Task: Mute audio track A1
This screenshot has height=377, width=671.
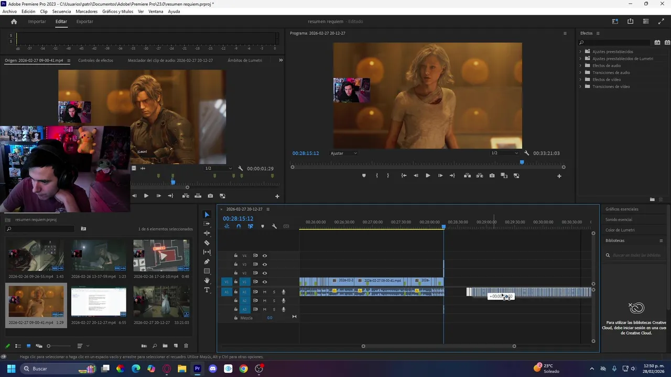Action: pyautogui.click(x=265, y=292)
